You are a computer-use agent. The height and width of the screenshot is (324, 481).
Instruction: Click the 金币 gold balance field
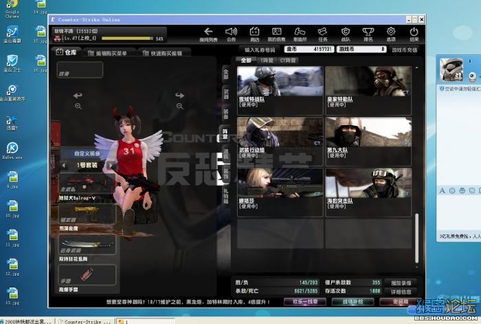309,49
